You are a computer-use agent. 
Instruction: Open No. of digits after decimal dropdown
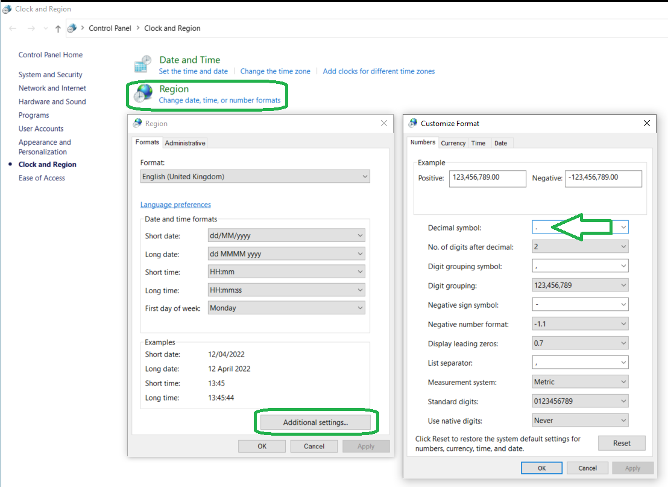(x=580, y=246)
